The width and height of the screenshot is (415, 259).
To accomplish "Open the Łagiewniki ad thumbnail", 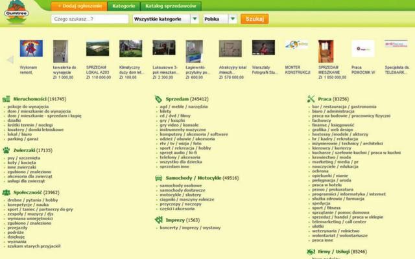I will point(195,51).
